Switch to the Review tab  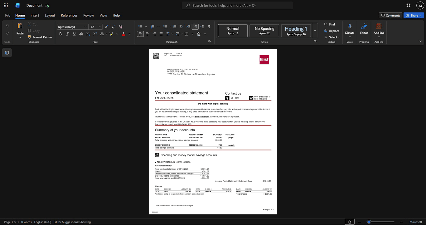(x=89, y=15)
